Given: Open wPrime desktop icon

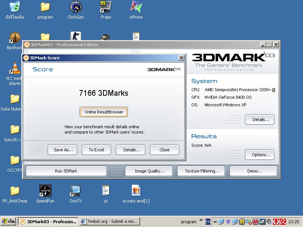Looking at the screenshot, I should pyautogui.click(x=136, y=7).
